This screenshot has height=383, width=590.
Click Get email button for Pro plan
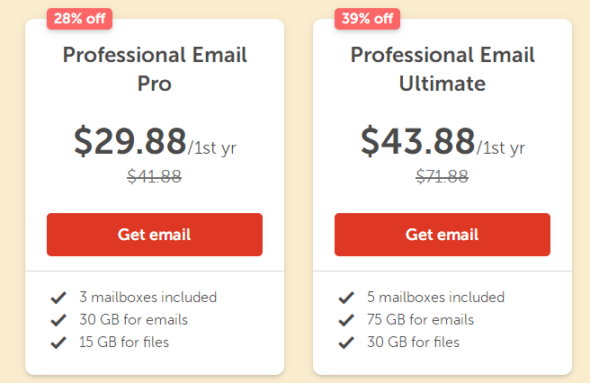pyautogui.click(x=154, y=235)
